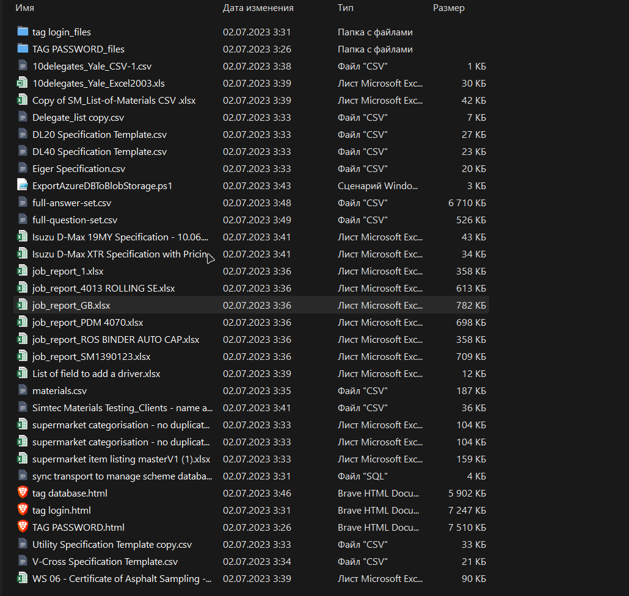Select file name supermarket item listing masterV1 (1).xlsx
The height and width of the screenshot is (596, 629).
pyautogui.click(x=121, y=459)
